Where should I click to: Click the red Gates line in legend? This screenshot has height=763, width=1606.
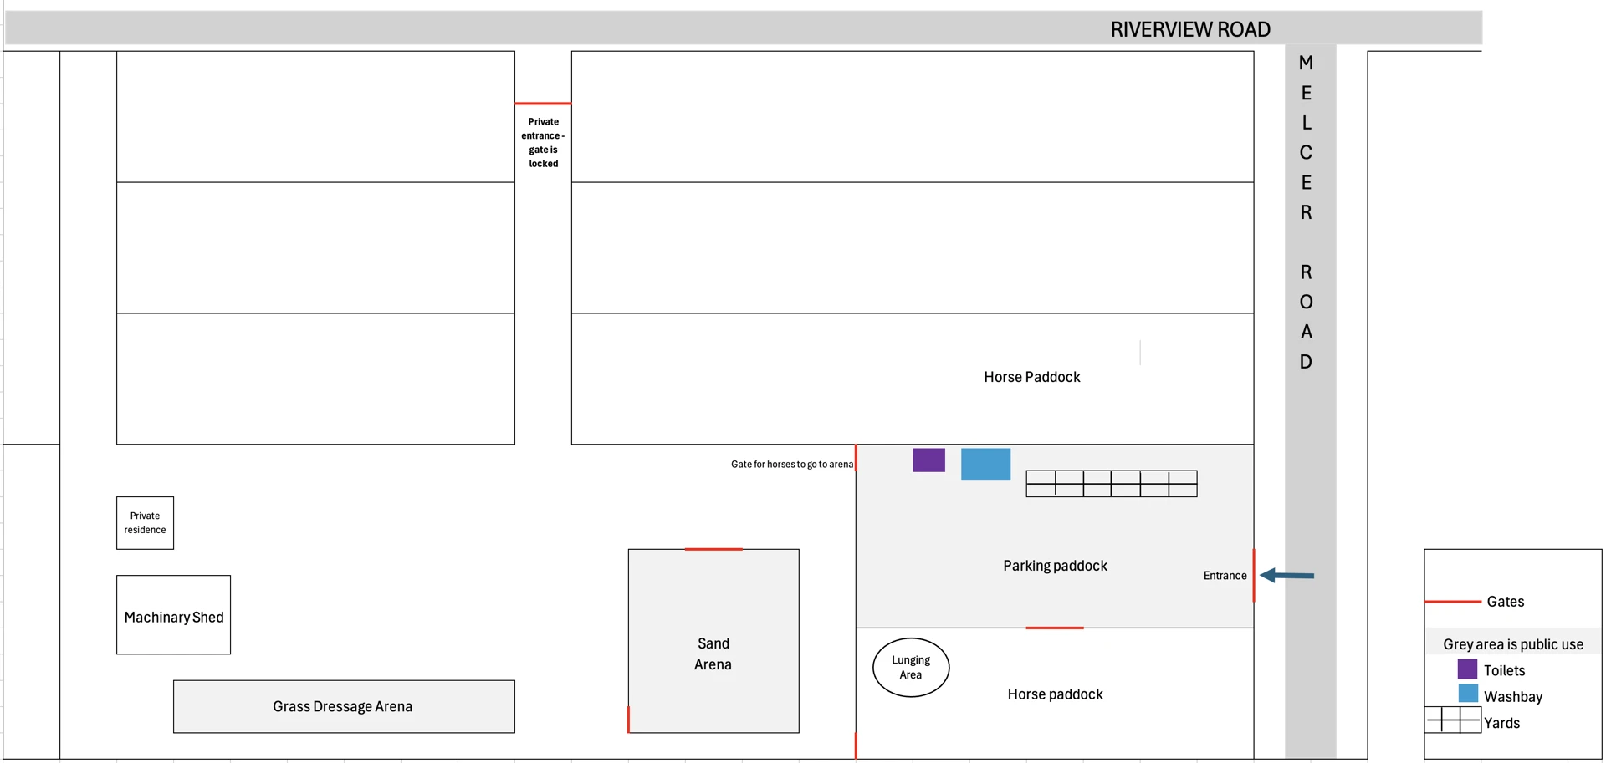tap(1453, 602)
